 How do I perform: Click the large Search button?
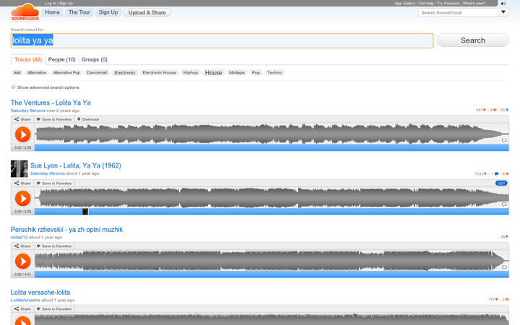472,40
